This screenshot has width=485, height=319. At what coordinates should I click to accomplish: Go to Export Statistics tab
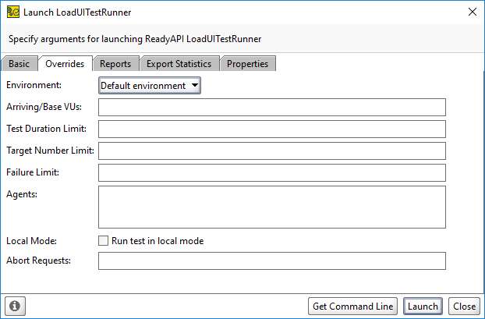point(179,64)
